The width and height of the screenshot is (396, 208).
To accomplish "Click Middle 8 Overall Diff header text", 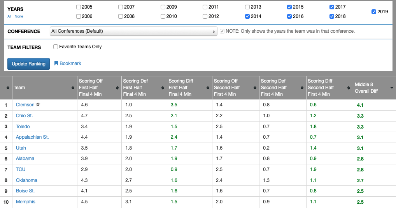I will pos(366,88).
